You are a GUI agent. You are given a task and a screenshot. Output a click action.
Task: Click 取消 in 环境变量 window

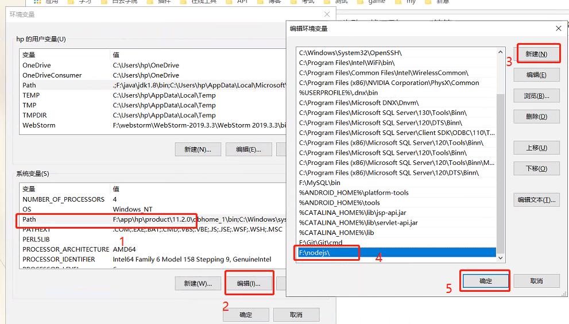(x=296, y=315)
